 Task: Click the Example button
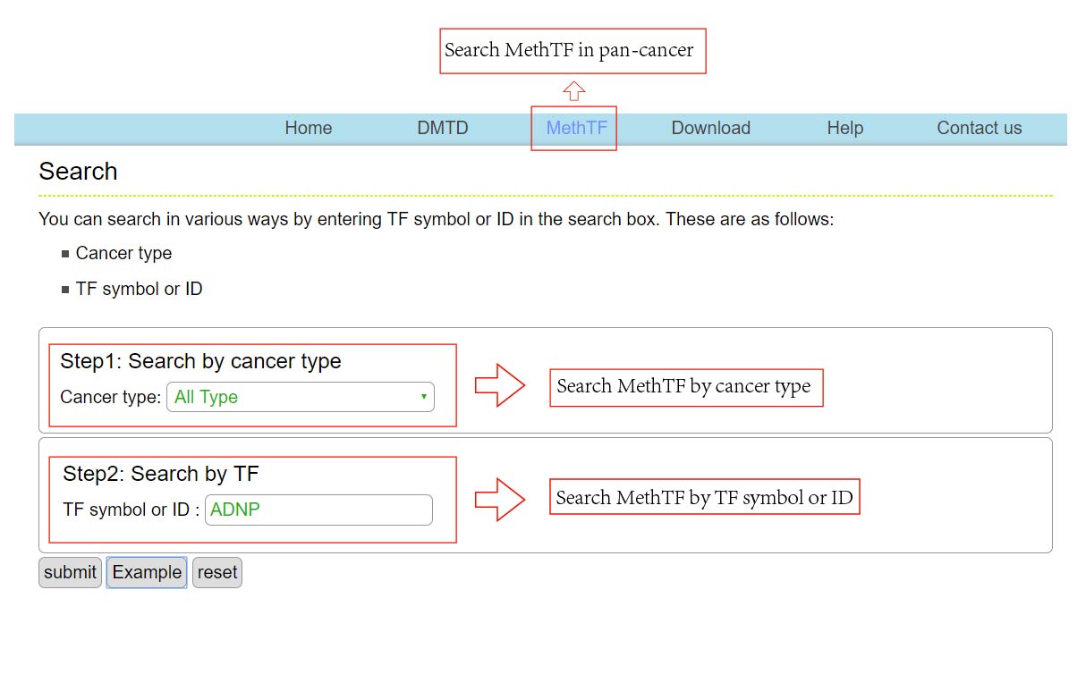coord(147,572)
